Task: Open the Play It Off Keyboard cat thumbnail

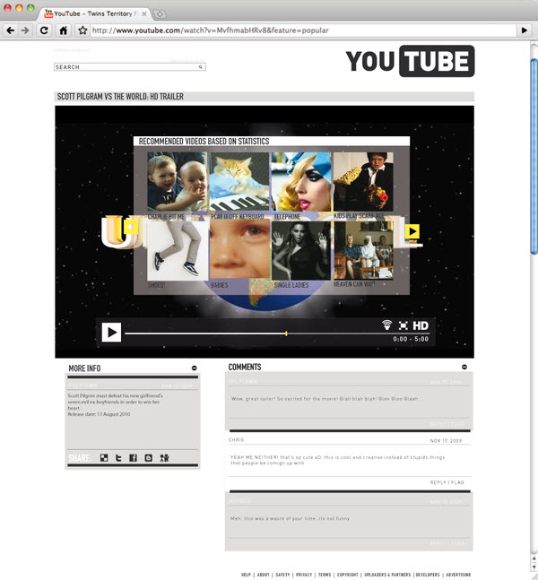Action: pos(239,182)
